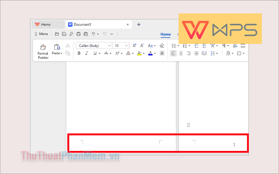The width and height of the screenshot is (279, 174).
Task: Click the page number 1 in footer
Action: 234,145
